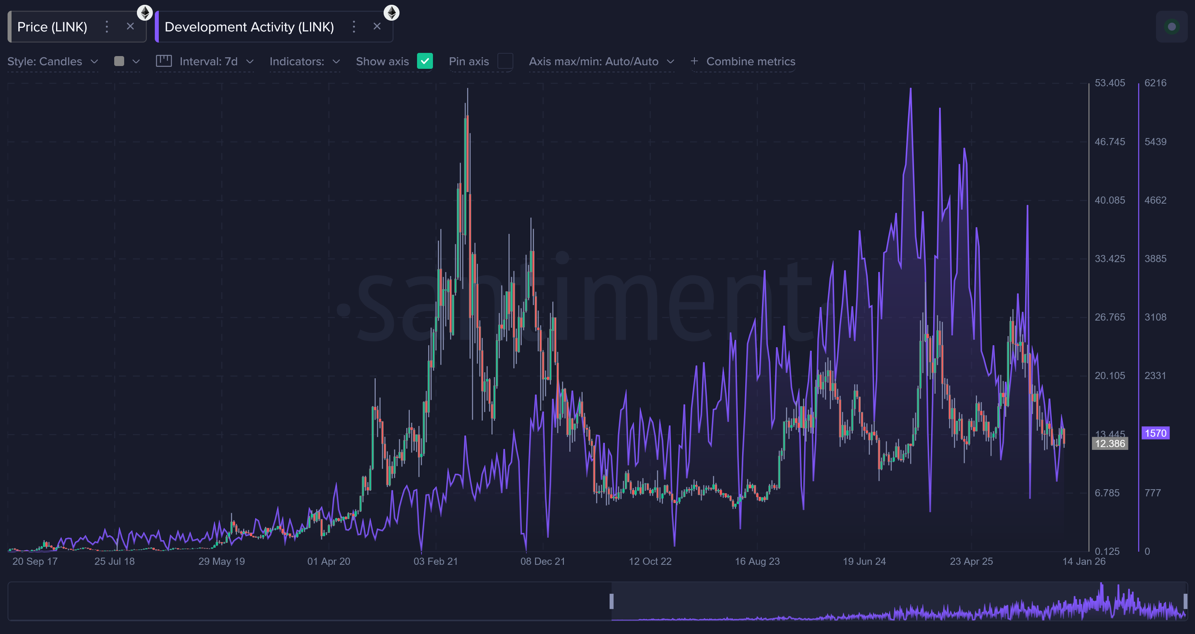
Task: Click the plus icon beside Combine metrics
Action: click(694, 61)
